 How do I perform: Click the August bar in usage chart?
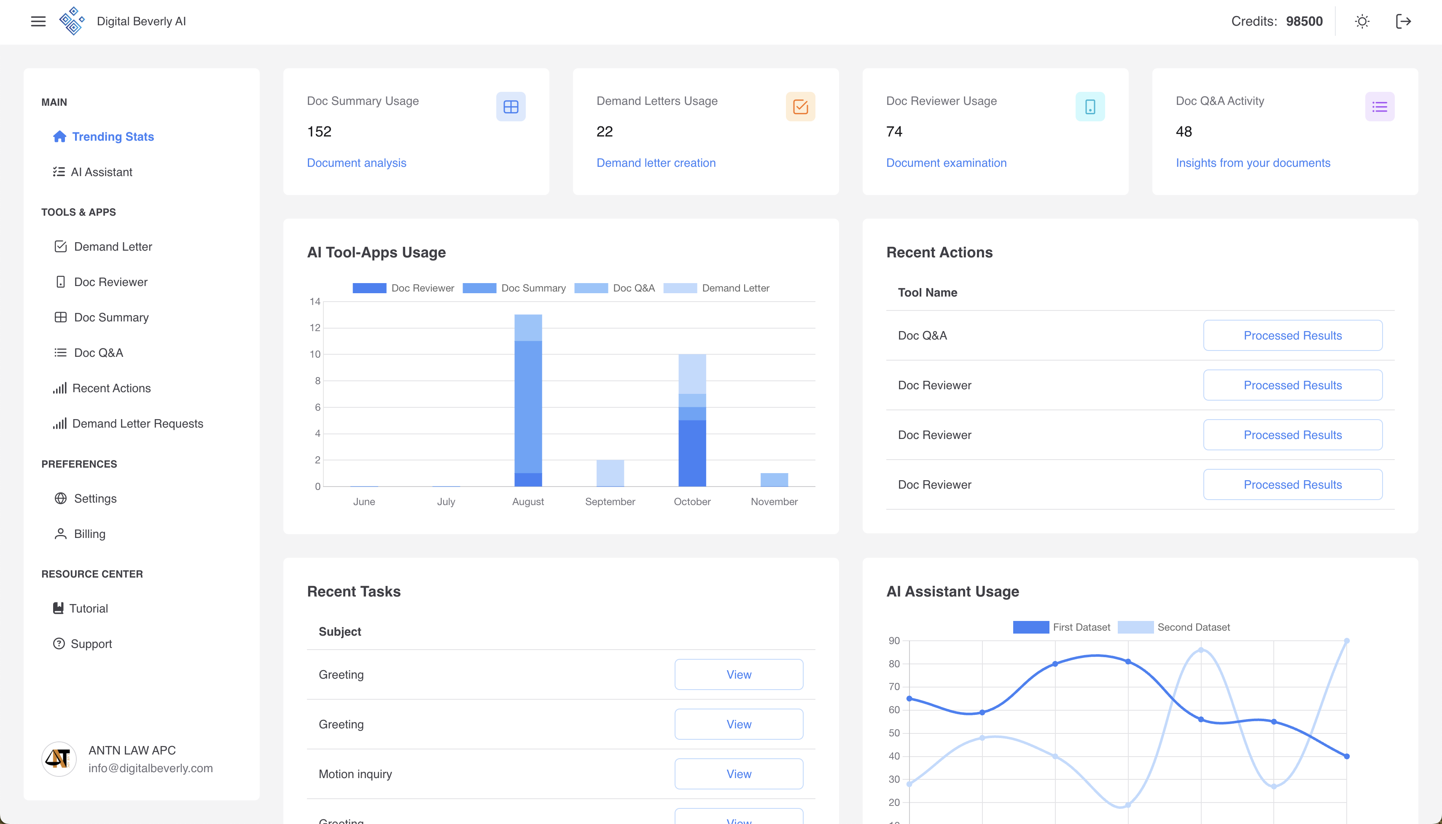[528, 400]
